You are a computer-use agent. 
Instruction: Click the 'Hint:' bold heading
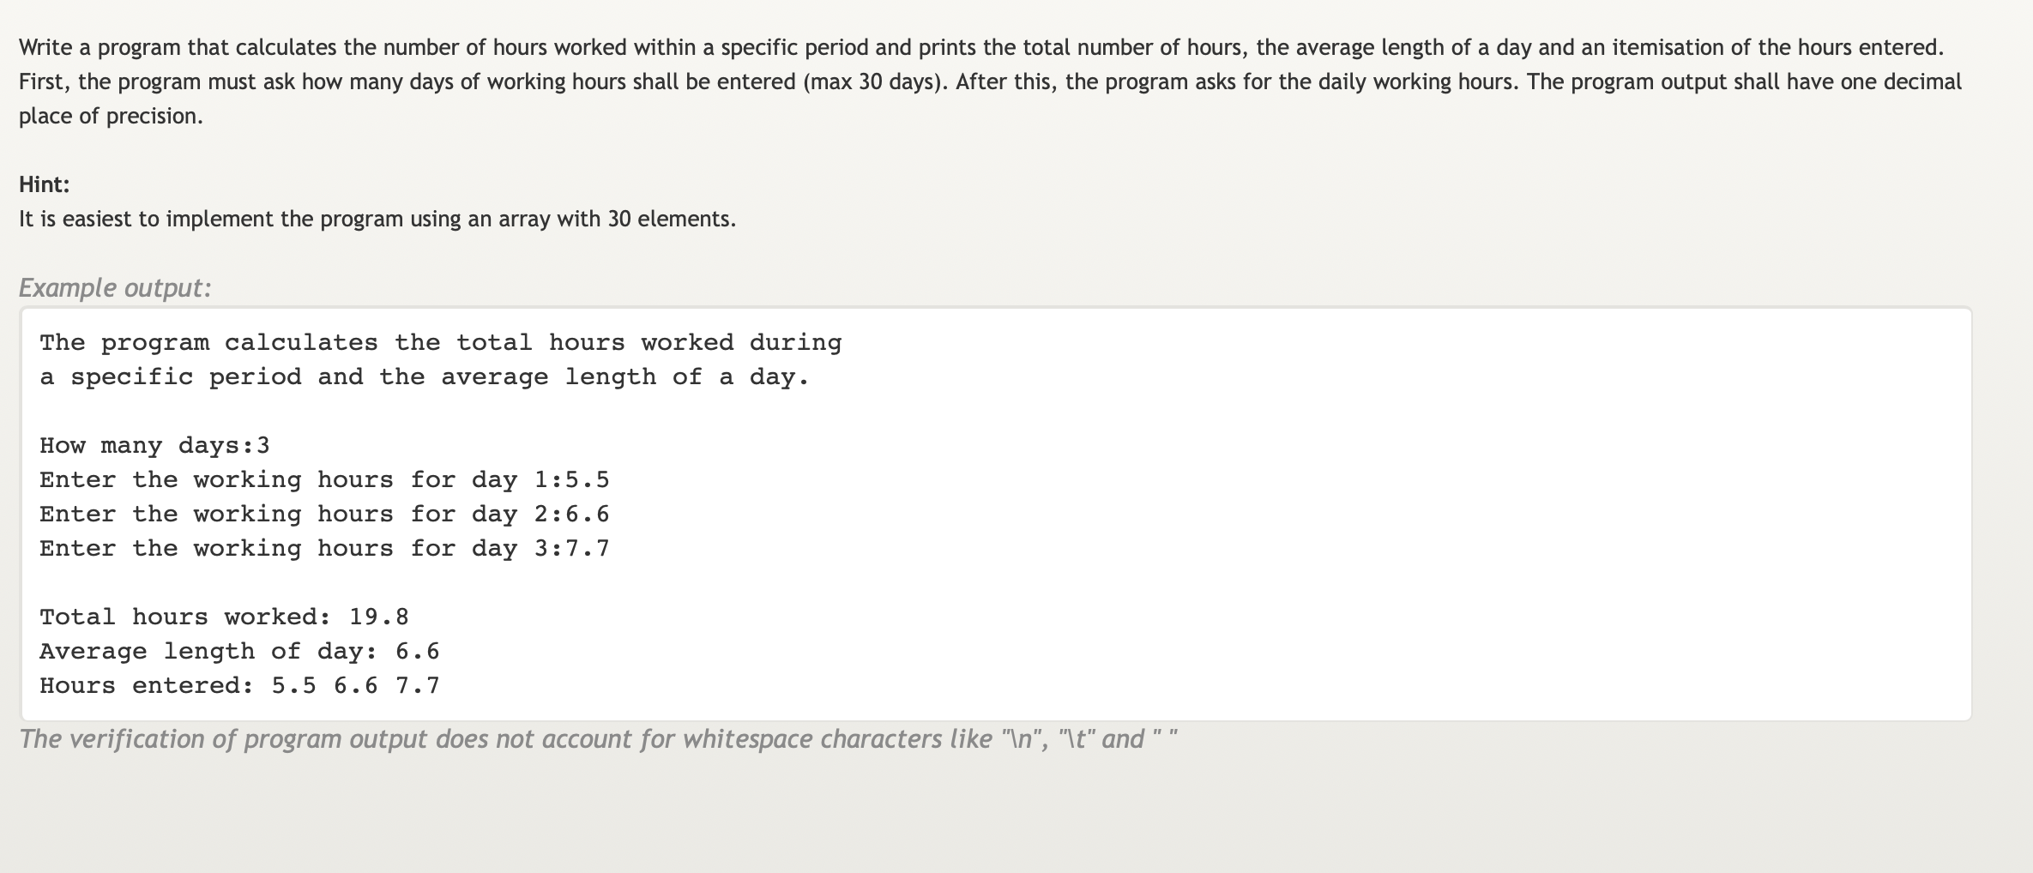coord(44,184)
